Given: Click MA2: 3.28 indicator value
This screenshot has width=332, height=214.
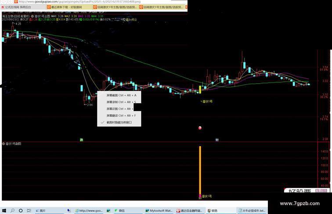Looking at the screenshot, I should pyautogui.click(x=71, y=16).
